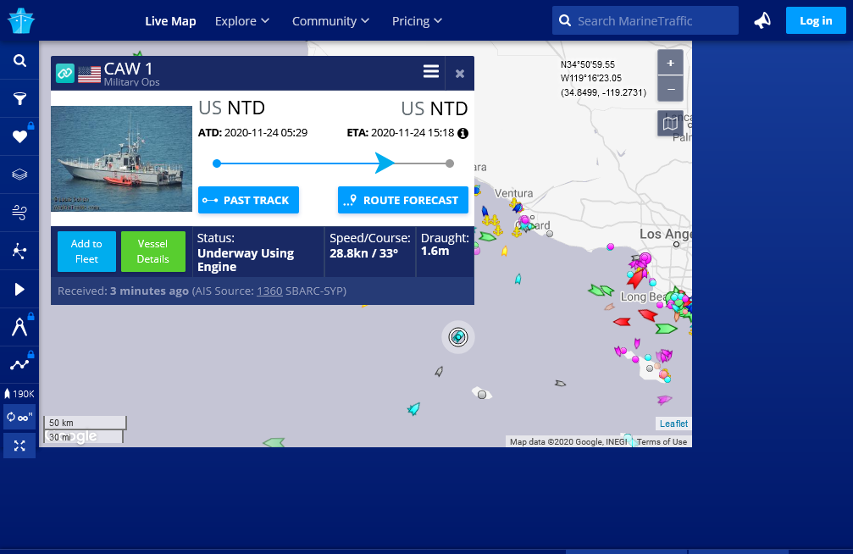
Task: Open the Terms of Use link
Action: (662, 442)
